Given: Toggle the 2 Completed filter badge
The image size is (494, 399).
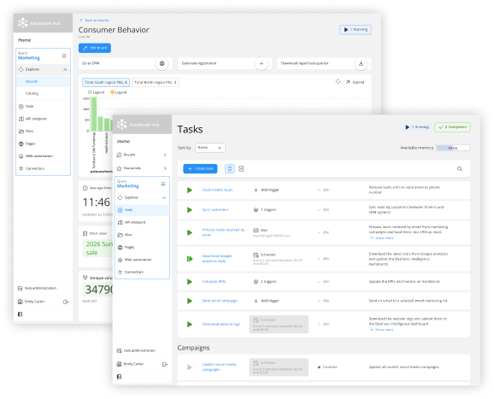Looking at the screenshot, I should [452, 127].
